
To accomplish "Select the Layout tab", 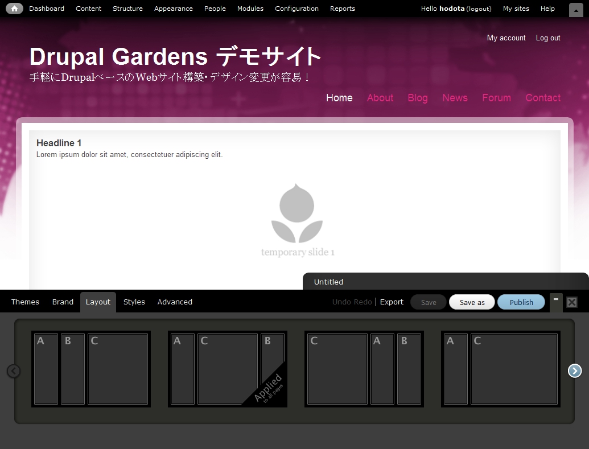I will coord(98,302).
